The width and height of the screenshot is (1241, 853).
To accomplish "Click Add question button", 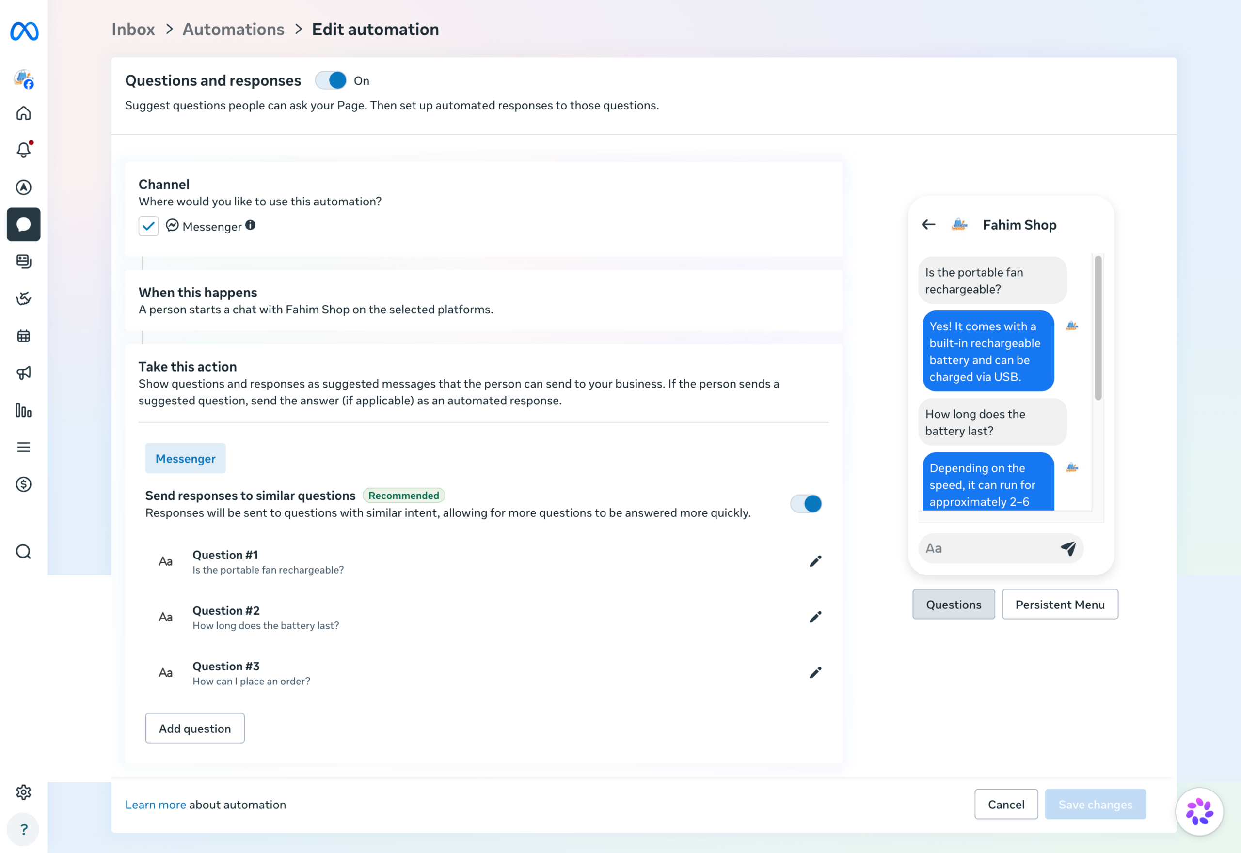I will (195, 728).
